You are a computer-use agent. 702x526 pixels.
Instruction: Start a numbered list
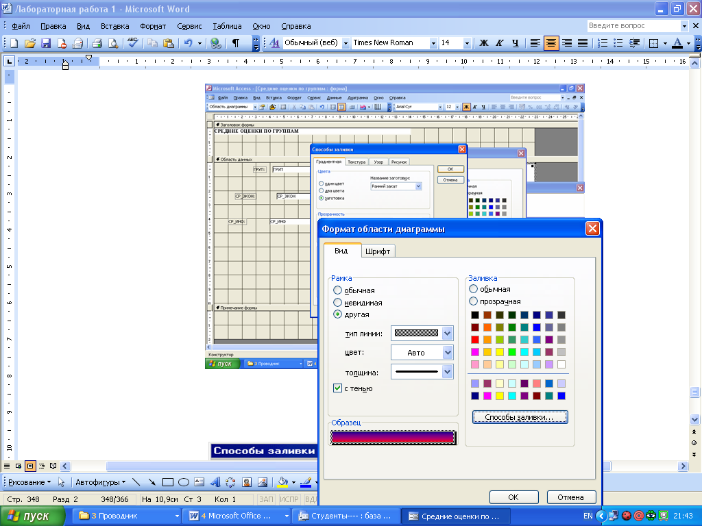(603, 43)
